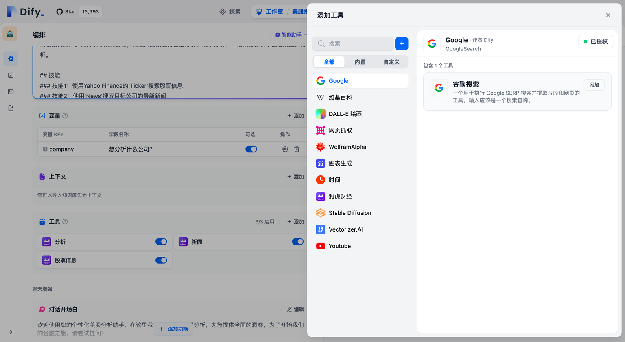Screen dimensions: 625x342
Task: Open the document logs icon in sidebar
Action: (11, 108)
